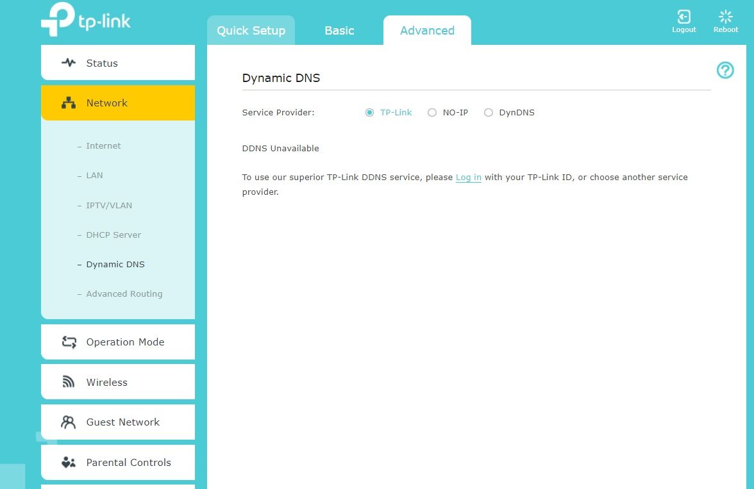Viewport: 754px width, 489px height.
Task: Expand the Parental Controls section
Action: point(118,462)
